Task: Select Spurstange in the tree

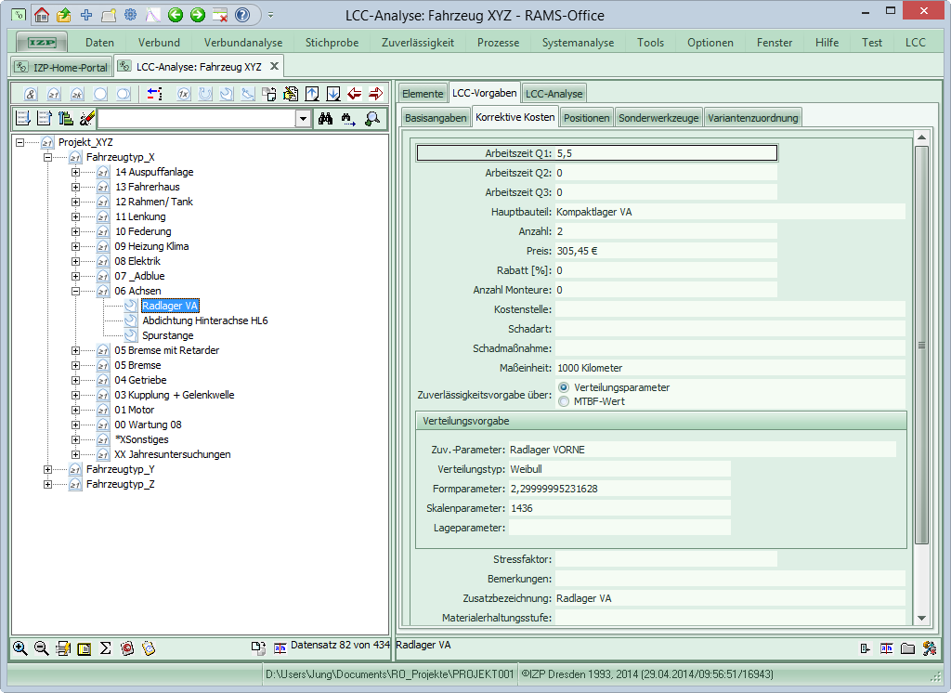Action: click(167, 335)
